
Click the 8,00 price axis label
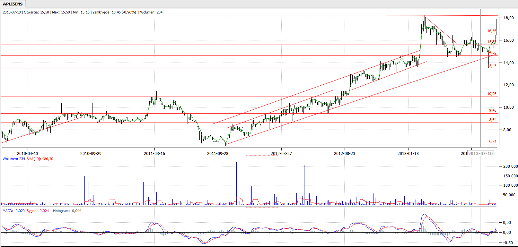(x=507, y=130)
